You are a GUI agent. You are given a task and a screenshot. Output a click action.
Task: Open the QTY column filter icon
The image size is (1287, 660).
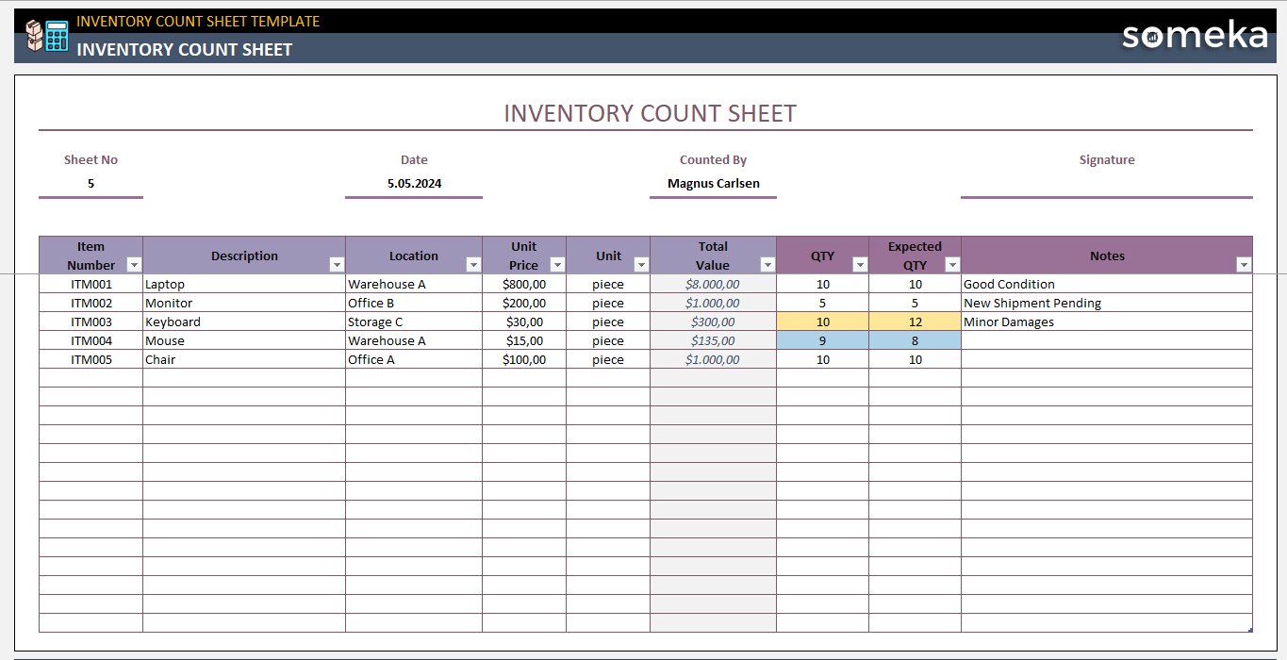(860, 265)
